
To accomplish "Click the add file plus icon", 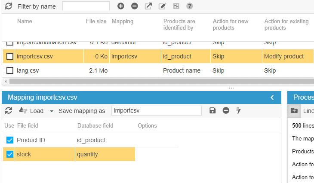I will tap(121, 6).
